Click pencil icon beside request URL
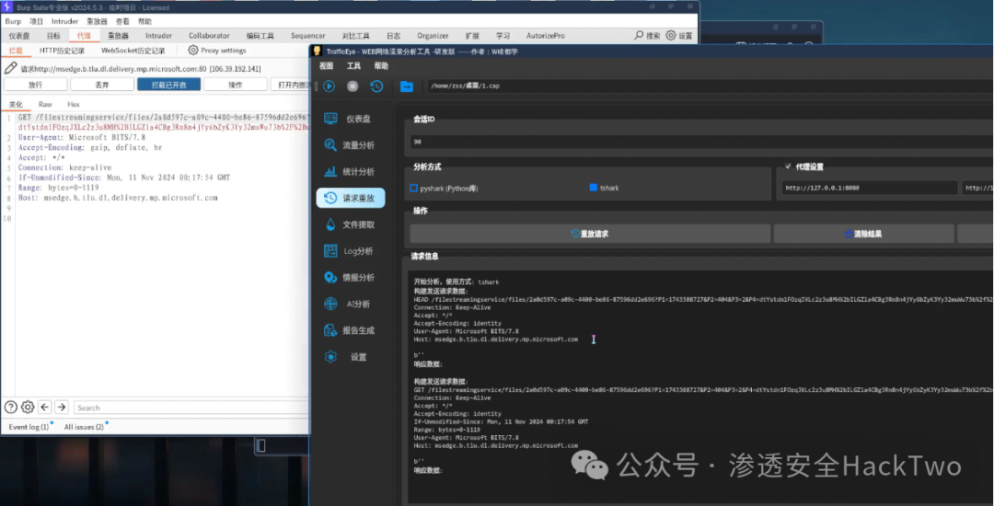The height and width of the screenshot is (506, 994). click(x=10, y=68)
